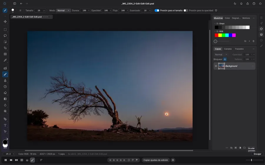Open the Layers stack icon in right strip
The width and height of the screenshot is (265, 165).
pos(261,35)
